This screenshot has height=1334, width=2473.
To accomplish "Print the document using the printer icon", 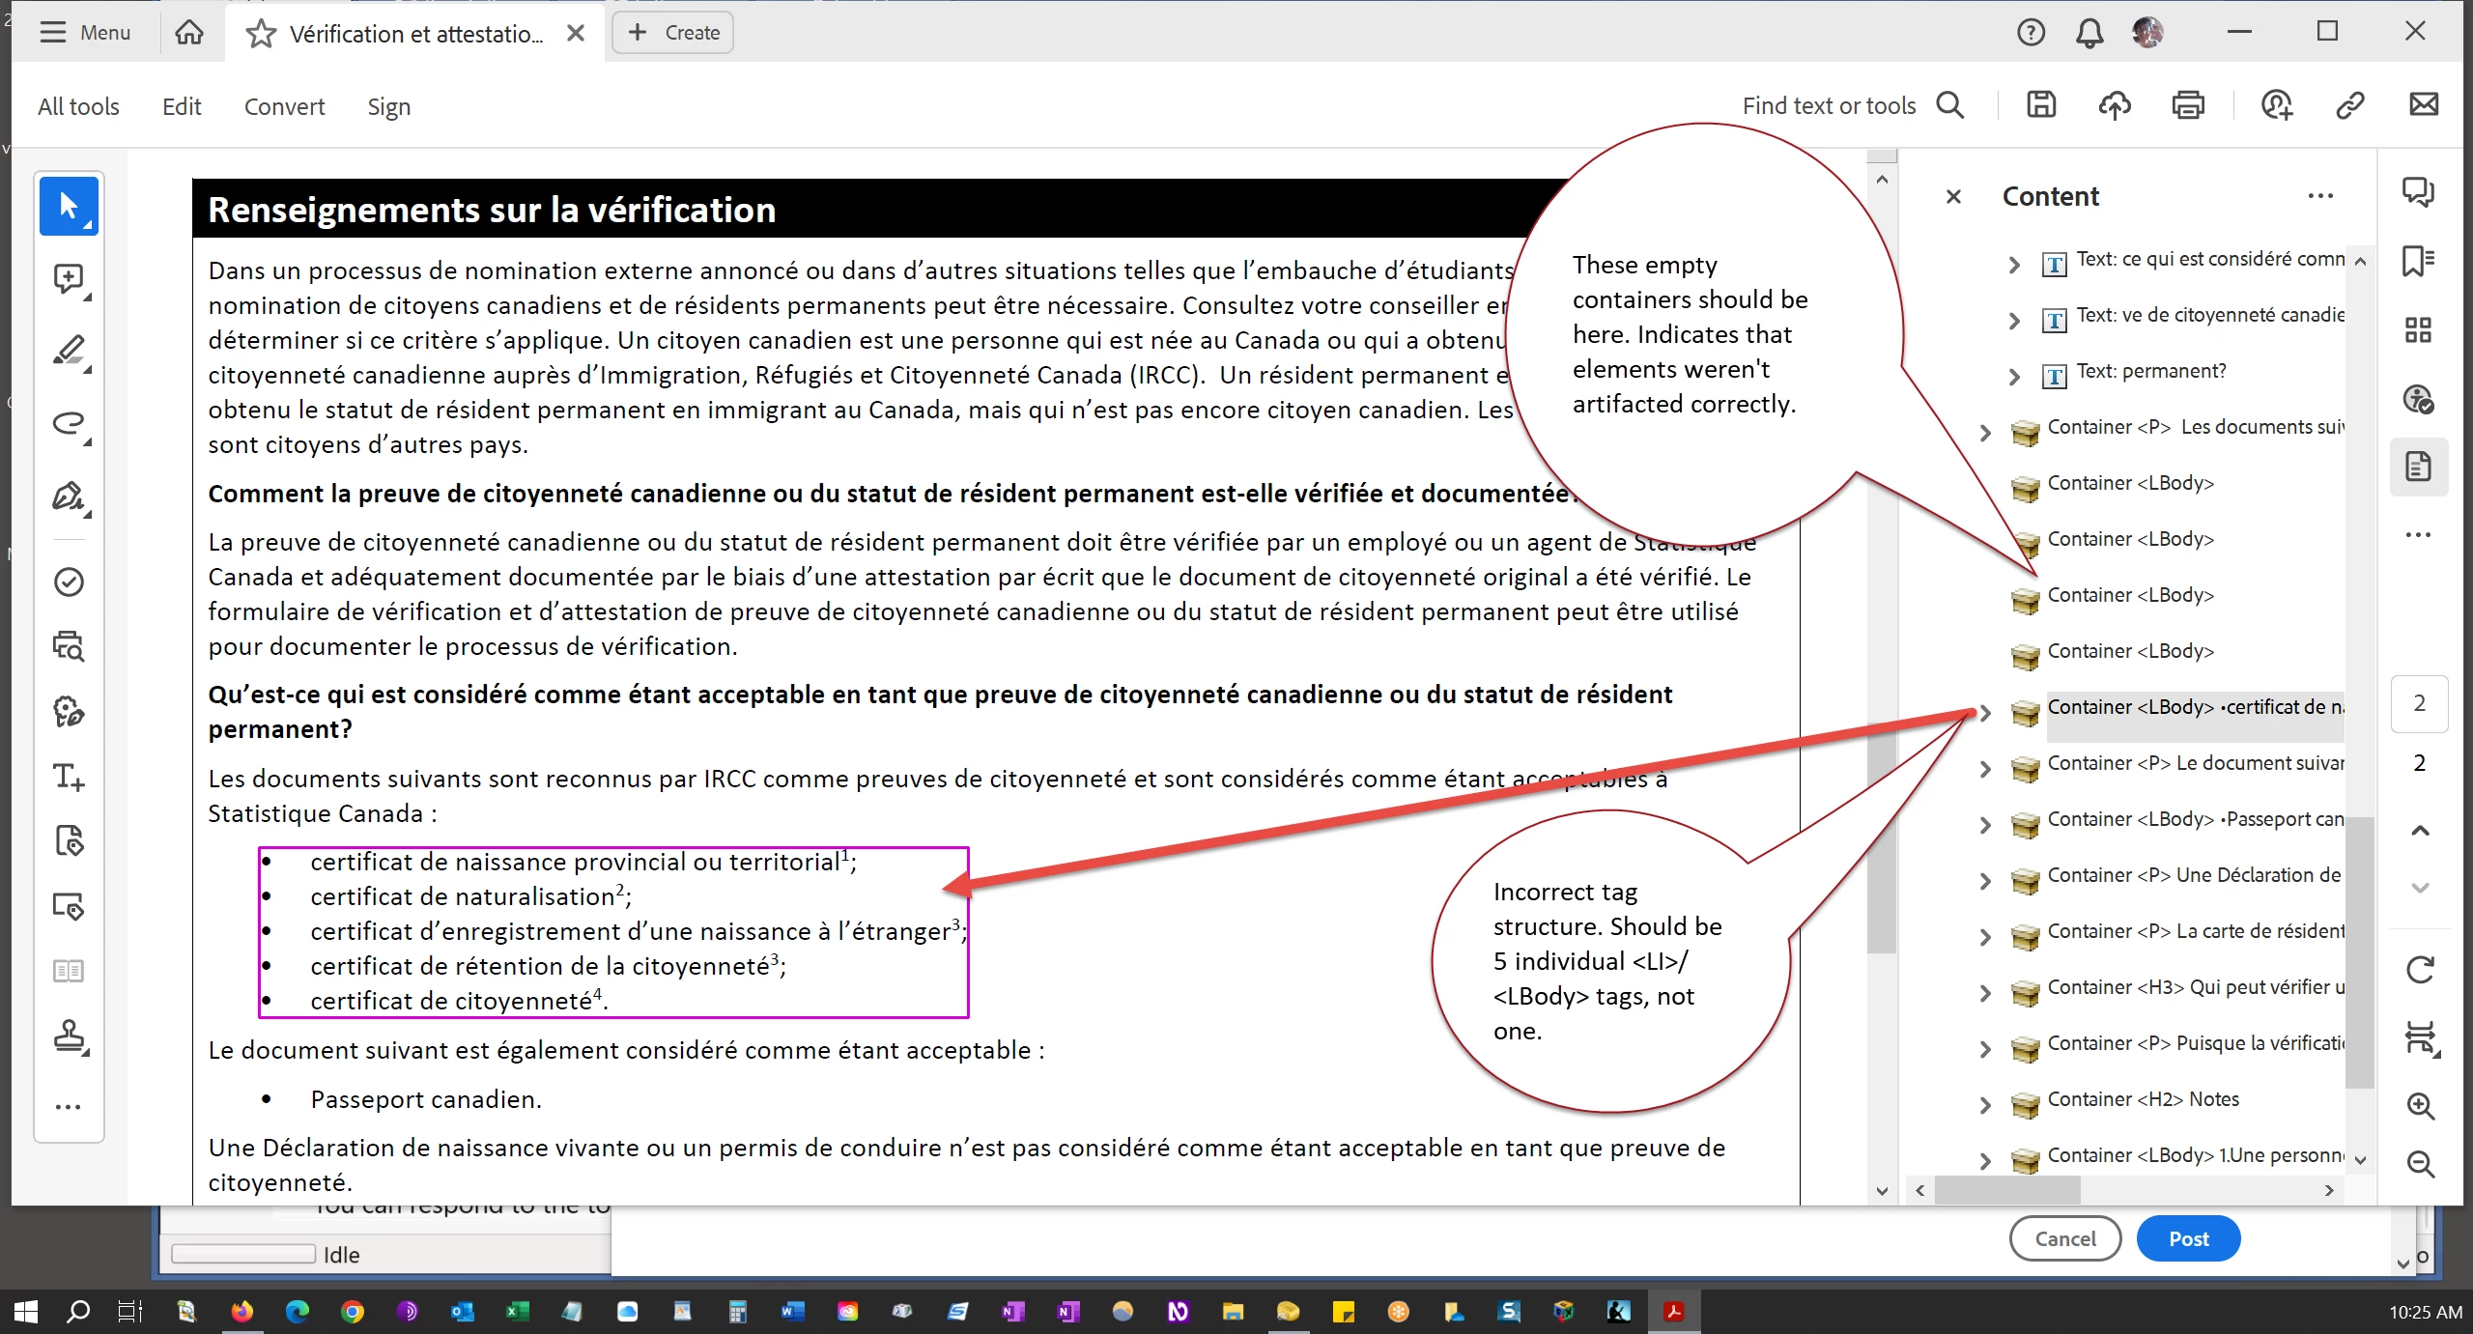I will click(2187, 105).
